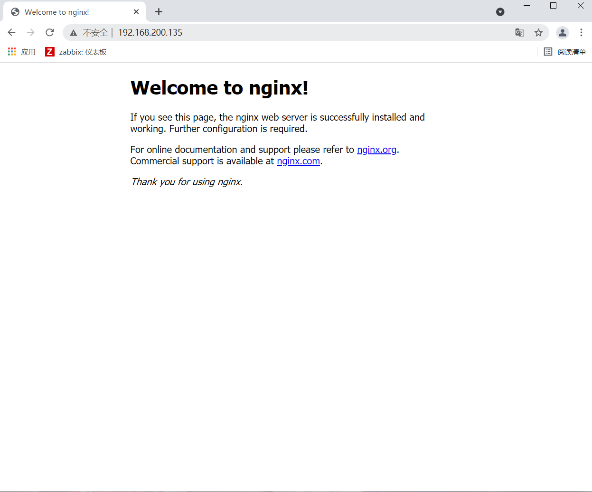Click the browser forward arrow
The width and height of the screenshot is (592, 492).
(x=31, y=32)
